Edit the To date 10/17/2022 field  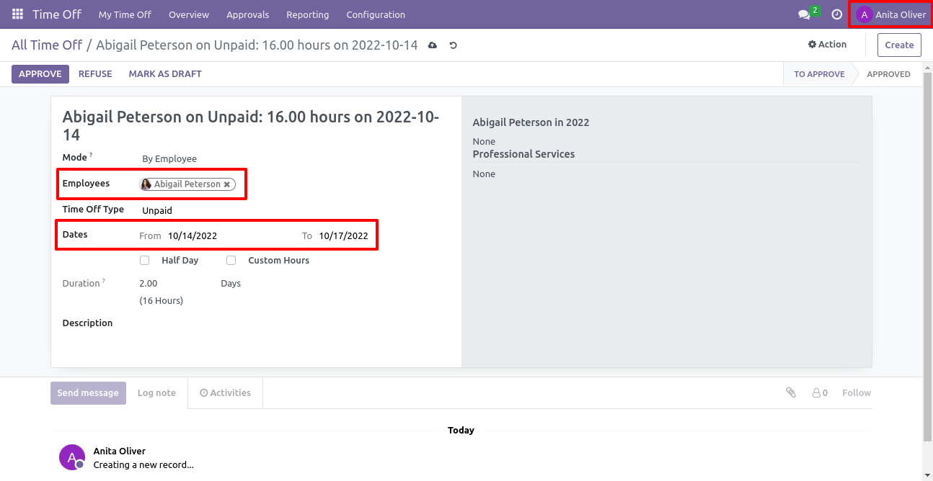344,235
